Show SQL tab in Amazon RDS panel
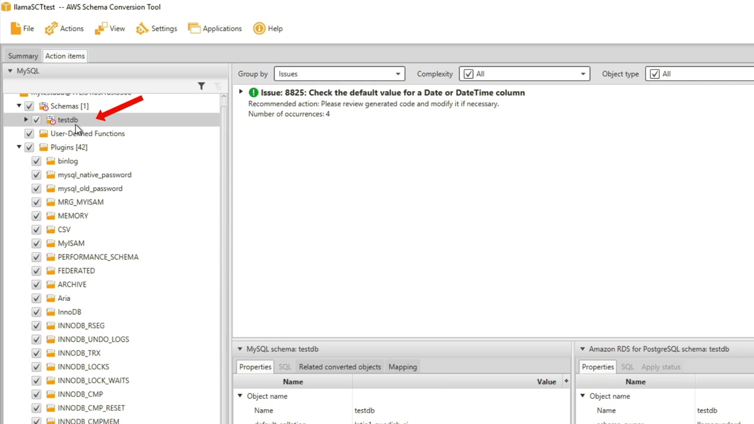The height and width of the screenshot is (424, 754). 627,367
